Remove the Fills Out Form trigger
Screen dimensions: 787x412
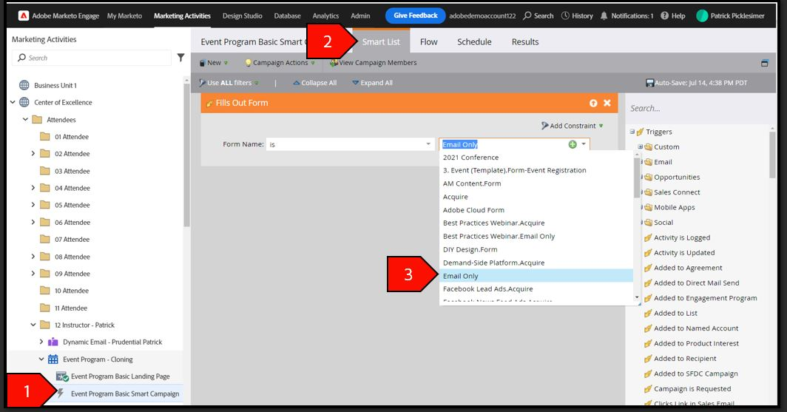pos(607,103)
